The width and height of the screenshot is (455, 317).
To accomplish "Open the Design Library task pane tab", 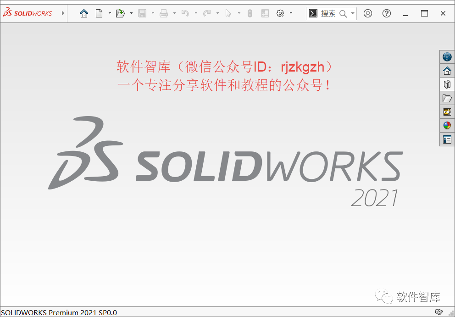I will point(447,84).
